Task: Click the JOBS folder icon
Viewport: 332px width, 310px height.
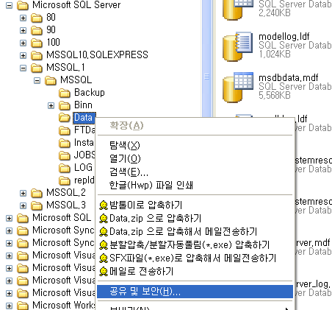Action: coord(65,155)
